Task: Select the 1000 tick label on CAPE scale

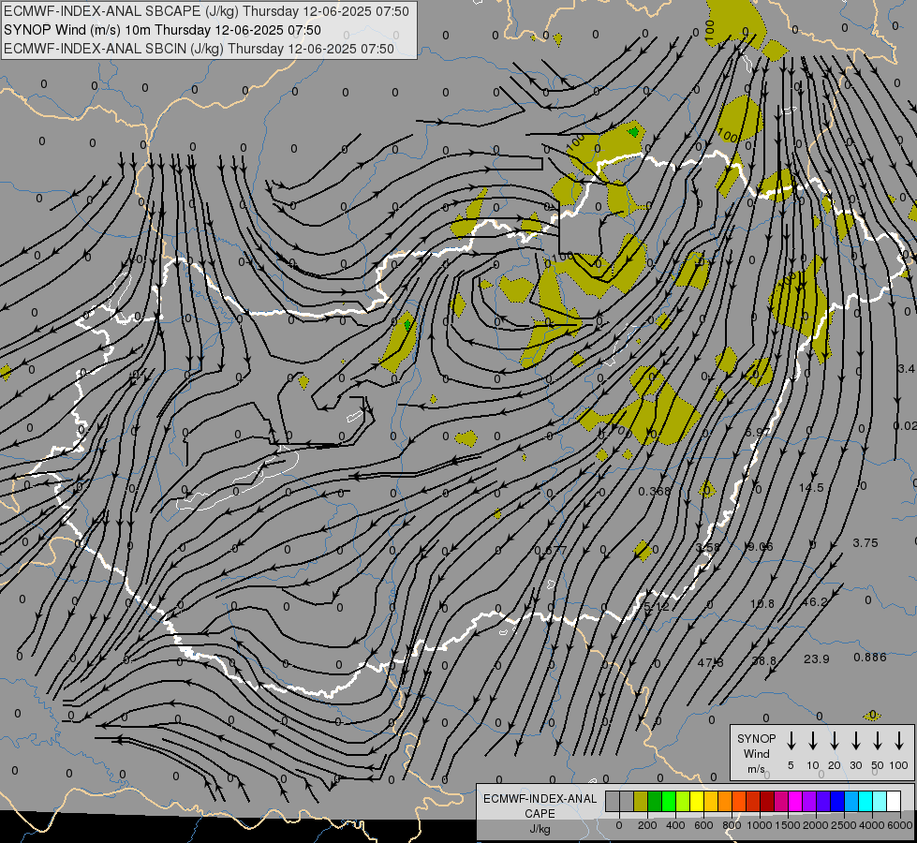Action: coord(760,825)
